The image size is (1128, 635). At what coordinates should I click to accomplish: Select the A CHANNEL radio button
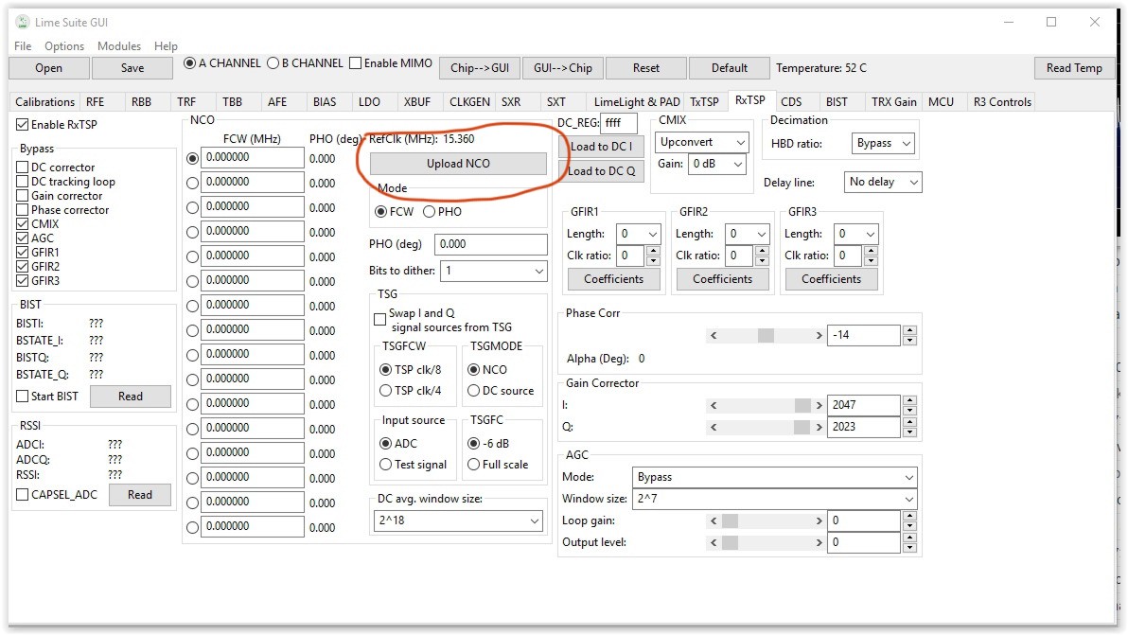click(221, 63)
